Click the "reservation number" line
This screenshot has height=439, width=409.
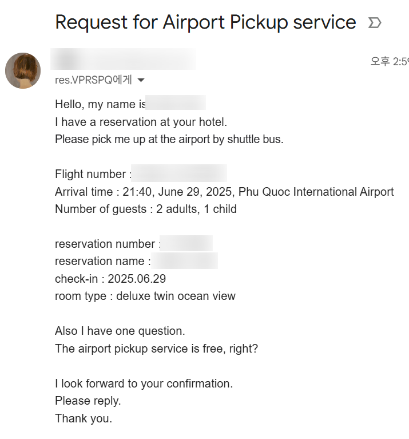(107, 244)
